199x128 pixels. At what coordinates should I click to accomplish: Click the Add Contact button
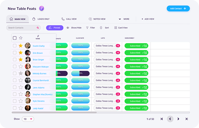coord(178,9)
